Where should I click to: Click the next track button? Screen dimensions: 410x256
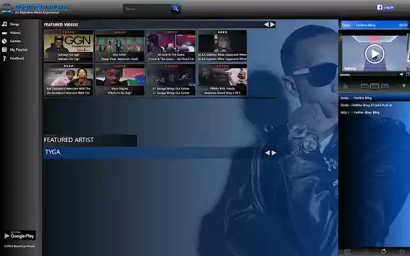[384, 86]
